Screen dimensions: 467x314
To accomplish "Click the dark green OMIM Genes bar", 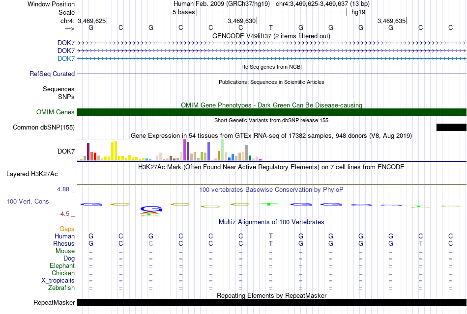I will tap(272, 112).
